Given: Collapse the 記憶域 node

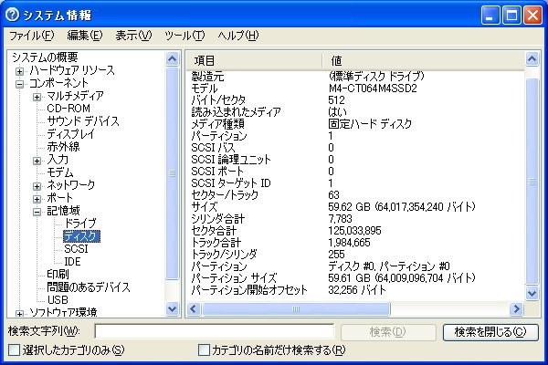Looking at the screenshot, I should pos(37,212).
